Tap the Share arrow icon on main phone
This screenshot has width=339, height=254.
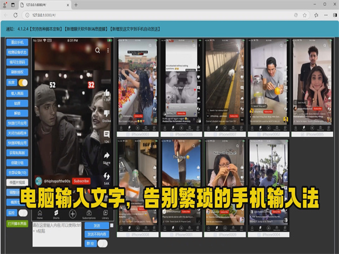(x=106, y=156)
